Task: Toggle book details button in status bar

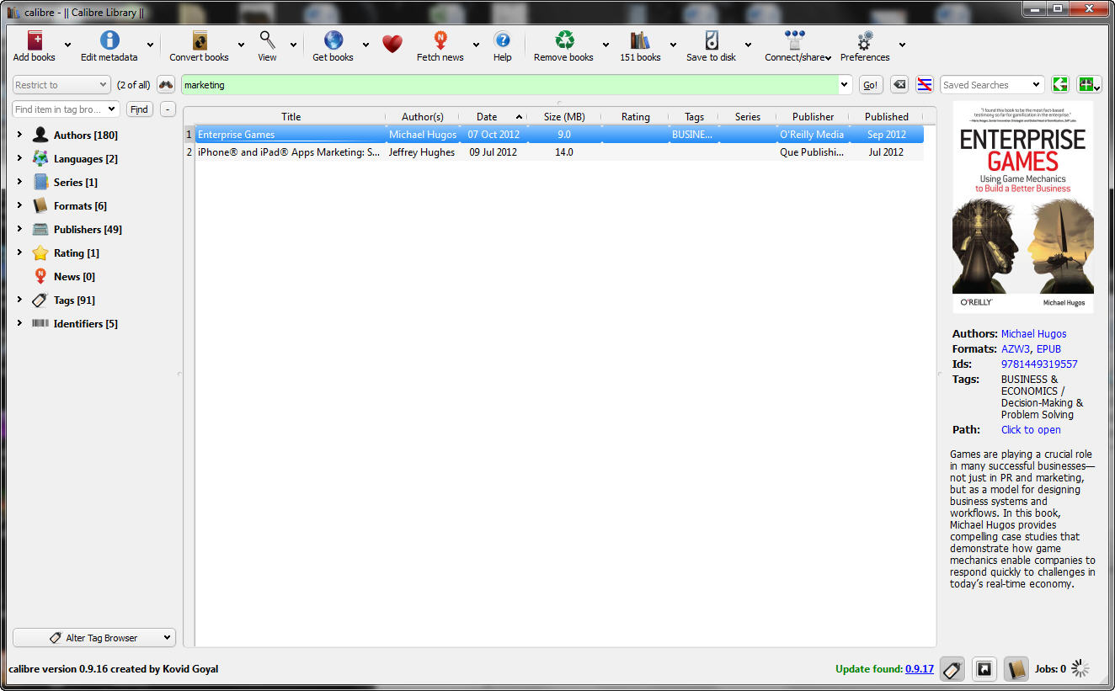Action: 1016,669
